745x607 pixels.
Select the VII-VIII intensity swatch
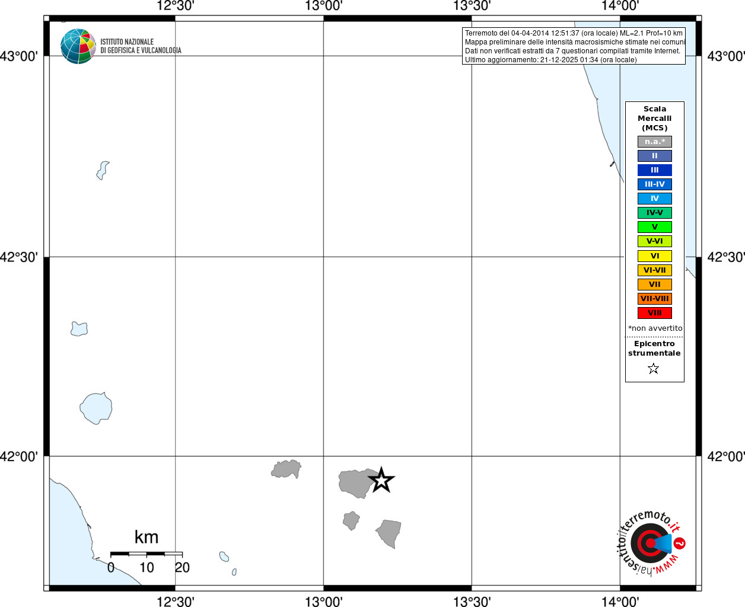click(x=655, y=299)
